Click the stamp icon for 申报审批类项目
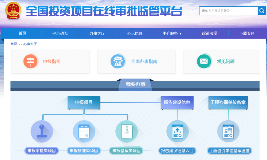 (42, 132)
